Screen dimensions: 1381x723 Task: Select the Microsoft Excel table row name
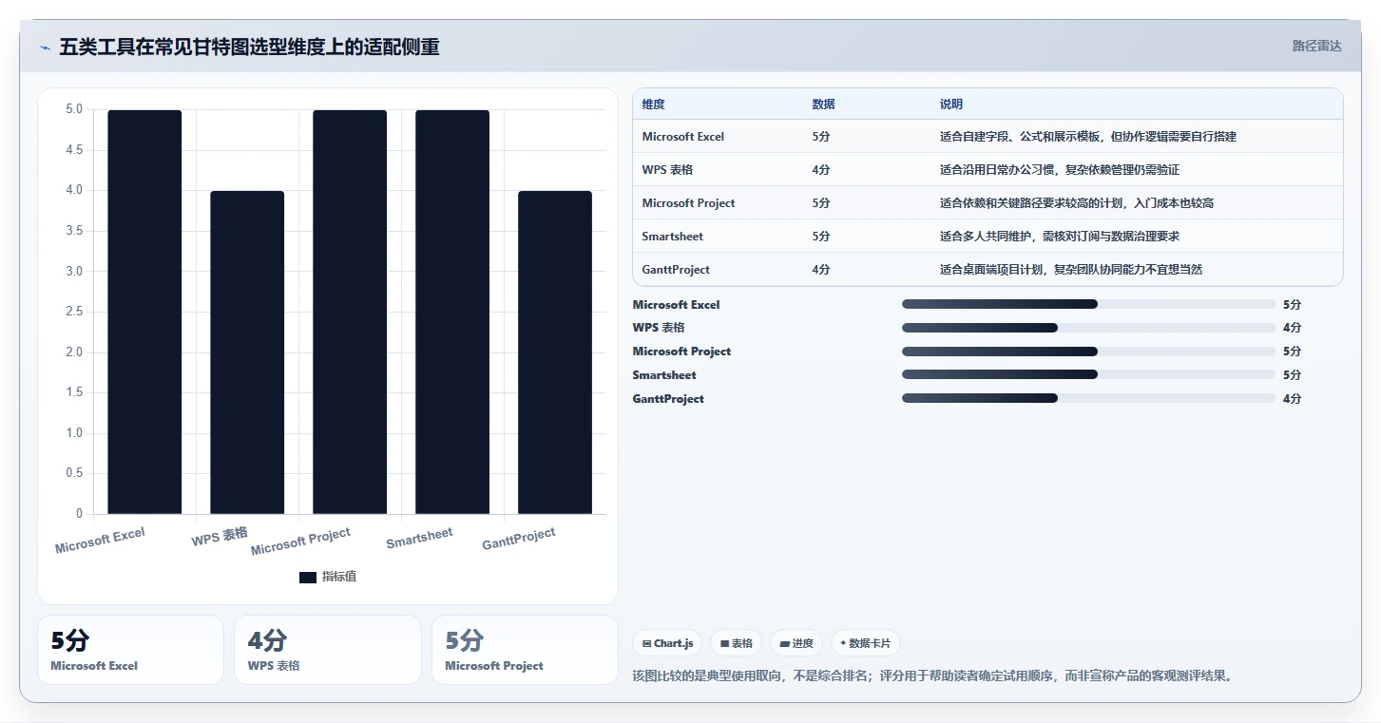682,137
